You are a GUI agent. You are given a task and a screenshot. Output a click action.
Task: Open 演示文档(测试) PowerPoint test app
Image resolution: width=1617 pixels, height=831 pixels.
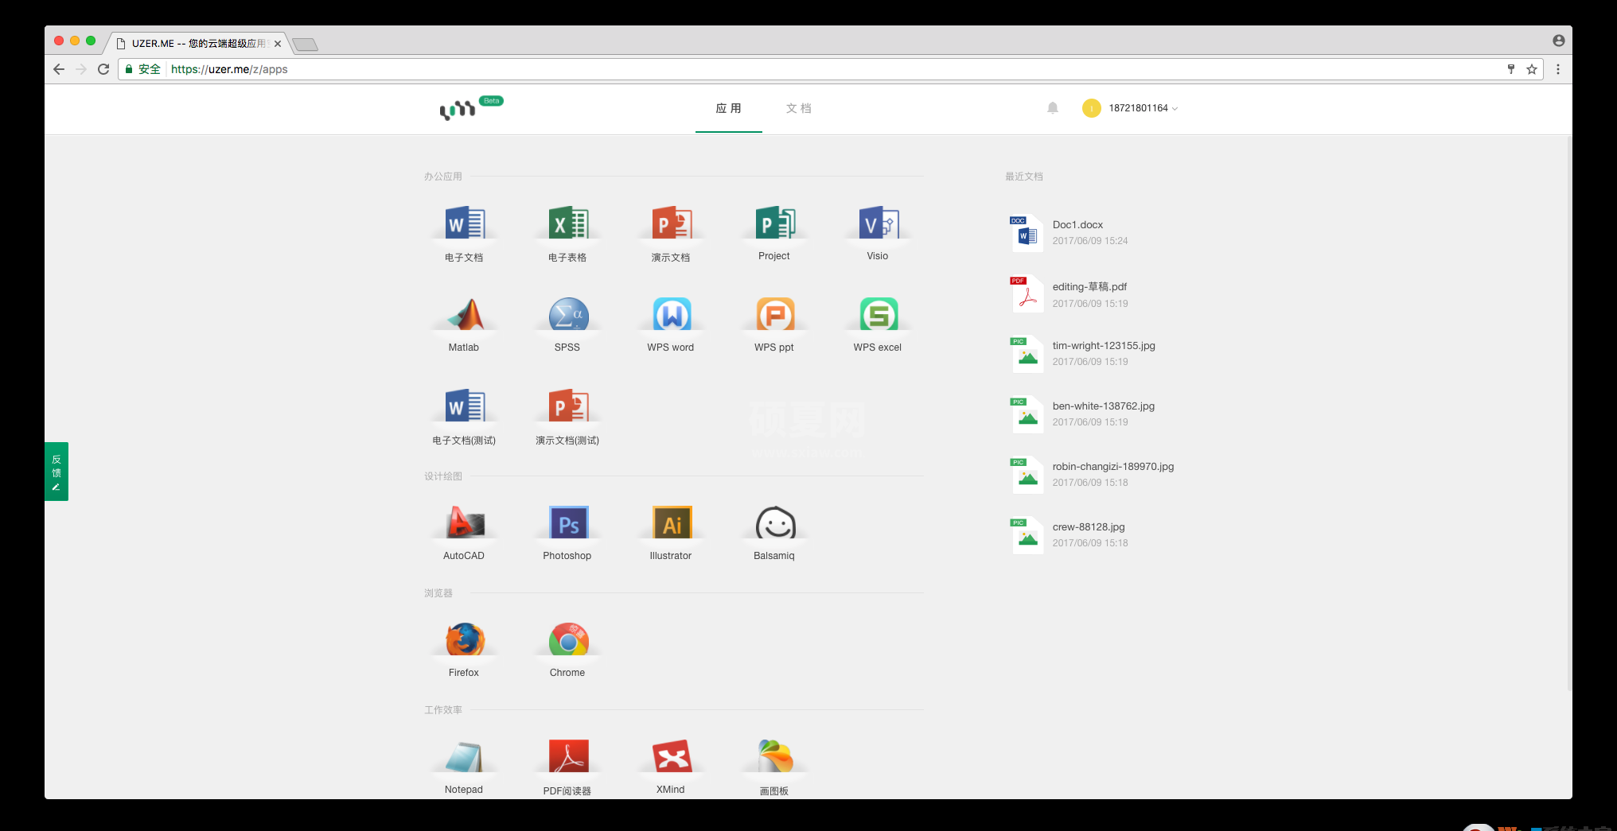pos(568,406)
